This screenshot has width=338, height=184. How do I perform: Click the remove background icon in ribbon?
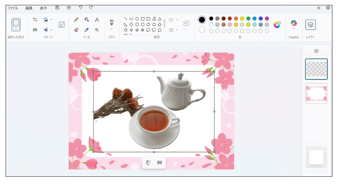35,30
